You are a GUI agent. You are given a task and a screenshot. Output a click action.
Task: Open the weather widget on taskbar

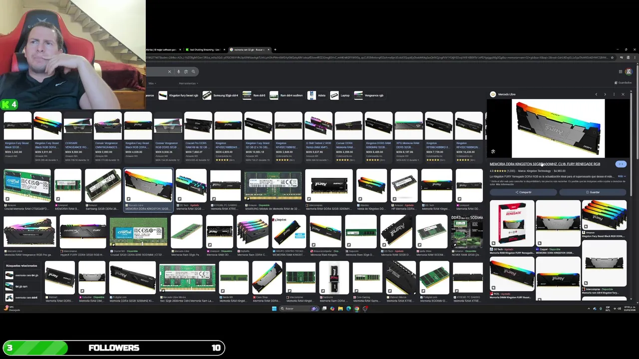(x=11, y=309)
